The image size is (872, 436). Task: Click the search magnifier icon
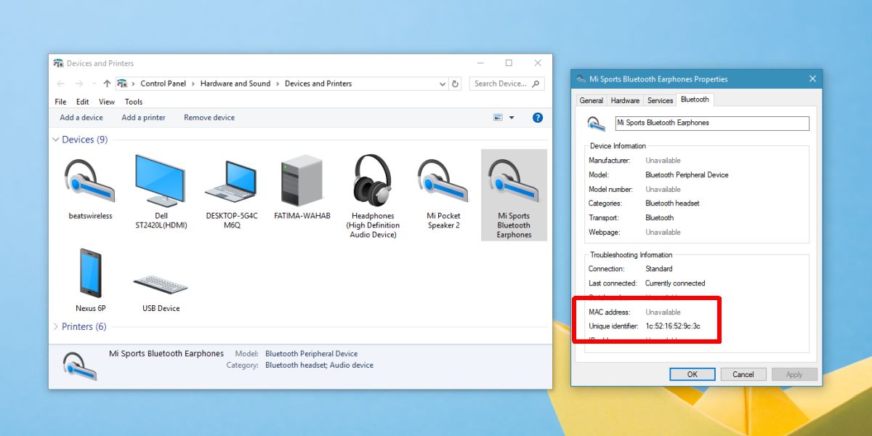click(536, 84)
